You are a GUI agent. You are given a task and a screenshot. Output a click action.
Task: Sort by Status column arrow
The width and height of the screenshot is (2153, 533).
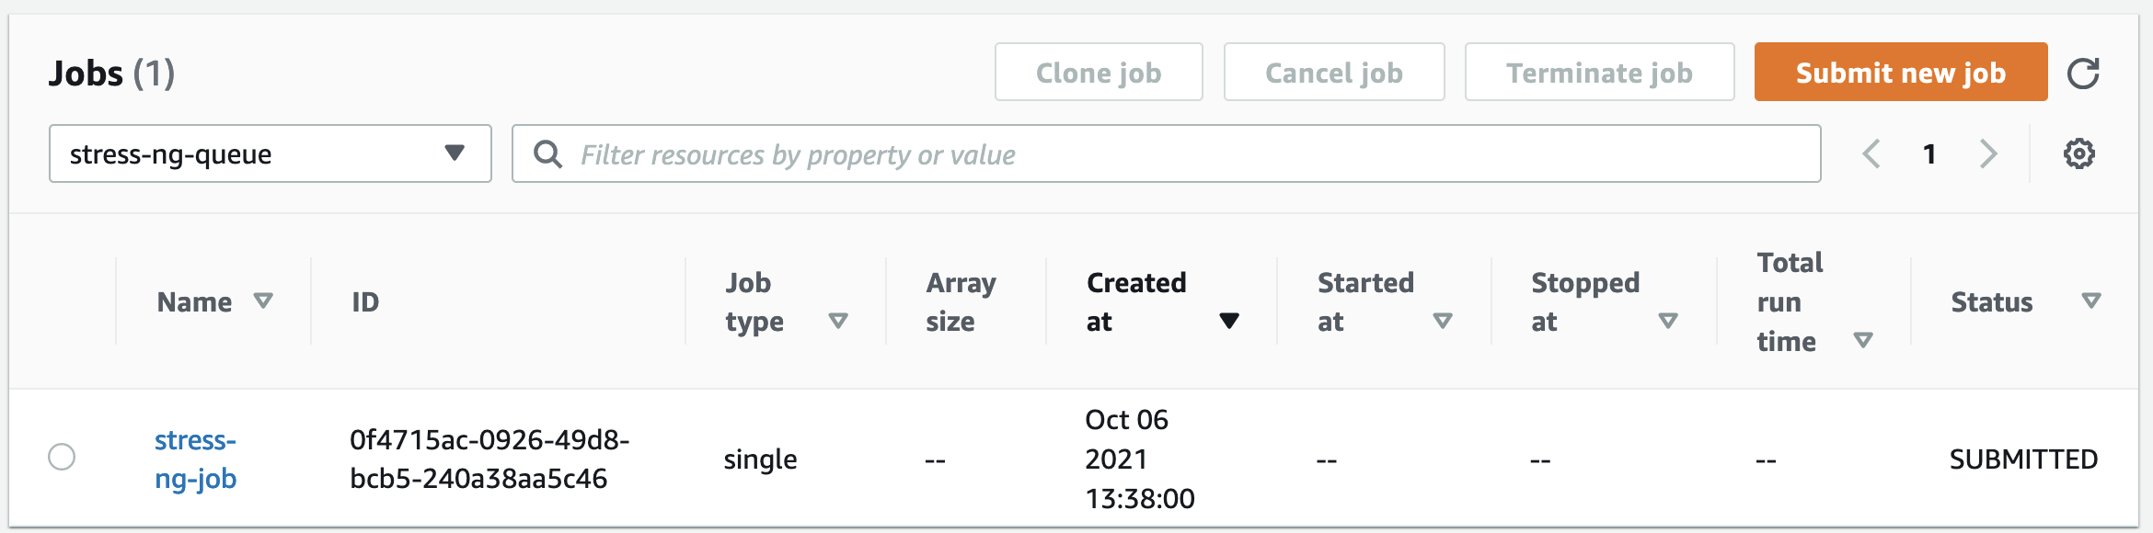2091,301
